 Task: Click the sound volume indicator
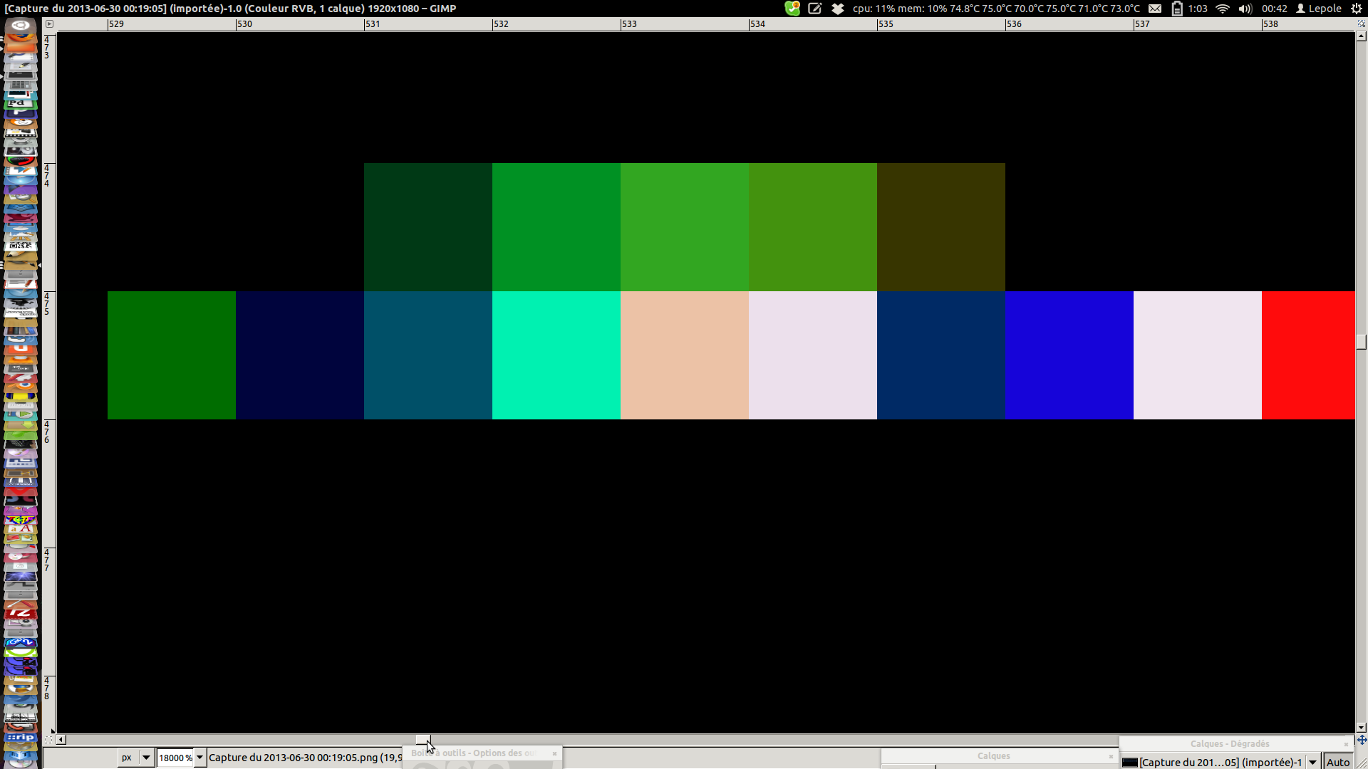coord(1245,9)
